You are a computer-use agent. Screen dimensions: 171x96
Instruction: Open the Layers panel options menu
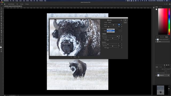click(x=170, y=67)
